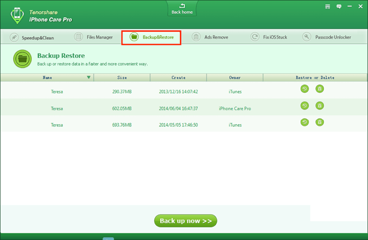Sort backups by Name dropdown arrow

(x=89, y=77)
